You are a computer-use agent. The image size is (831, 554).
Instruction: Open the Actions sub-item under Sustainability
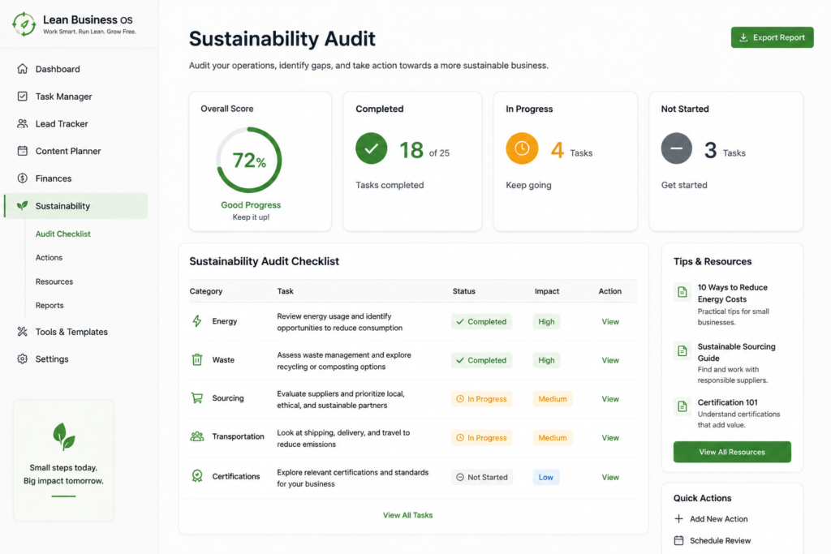point(49,257)
